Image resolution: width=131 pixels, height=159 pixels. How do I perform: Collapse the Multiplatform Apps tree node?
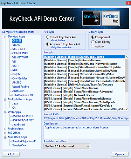(5, 100)
